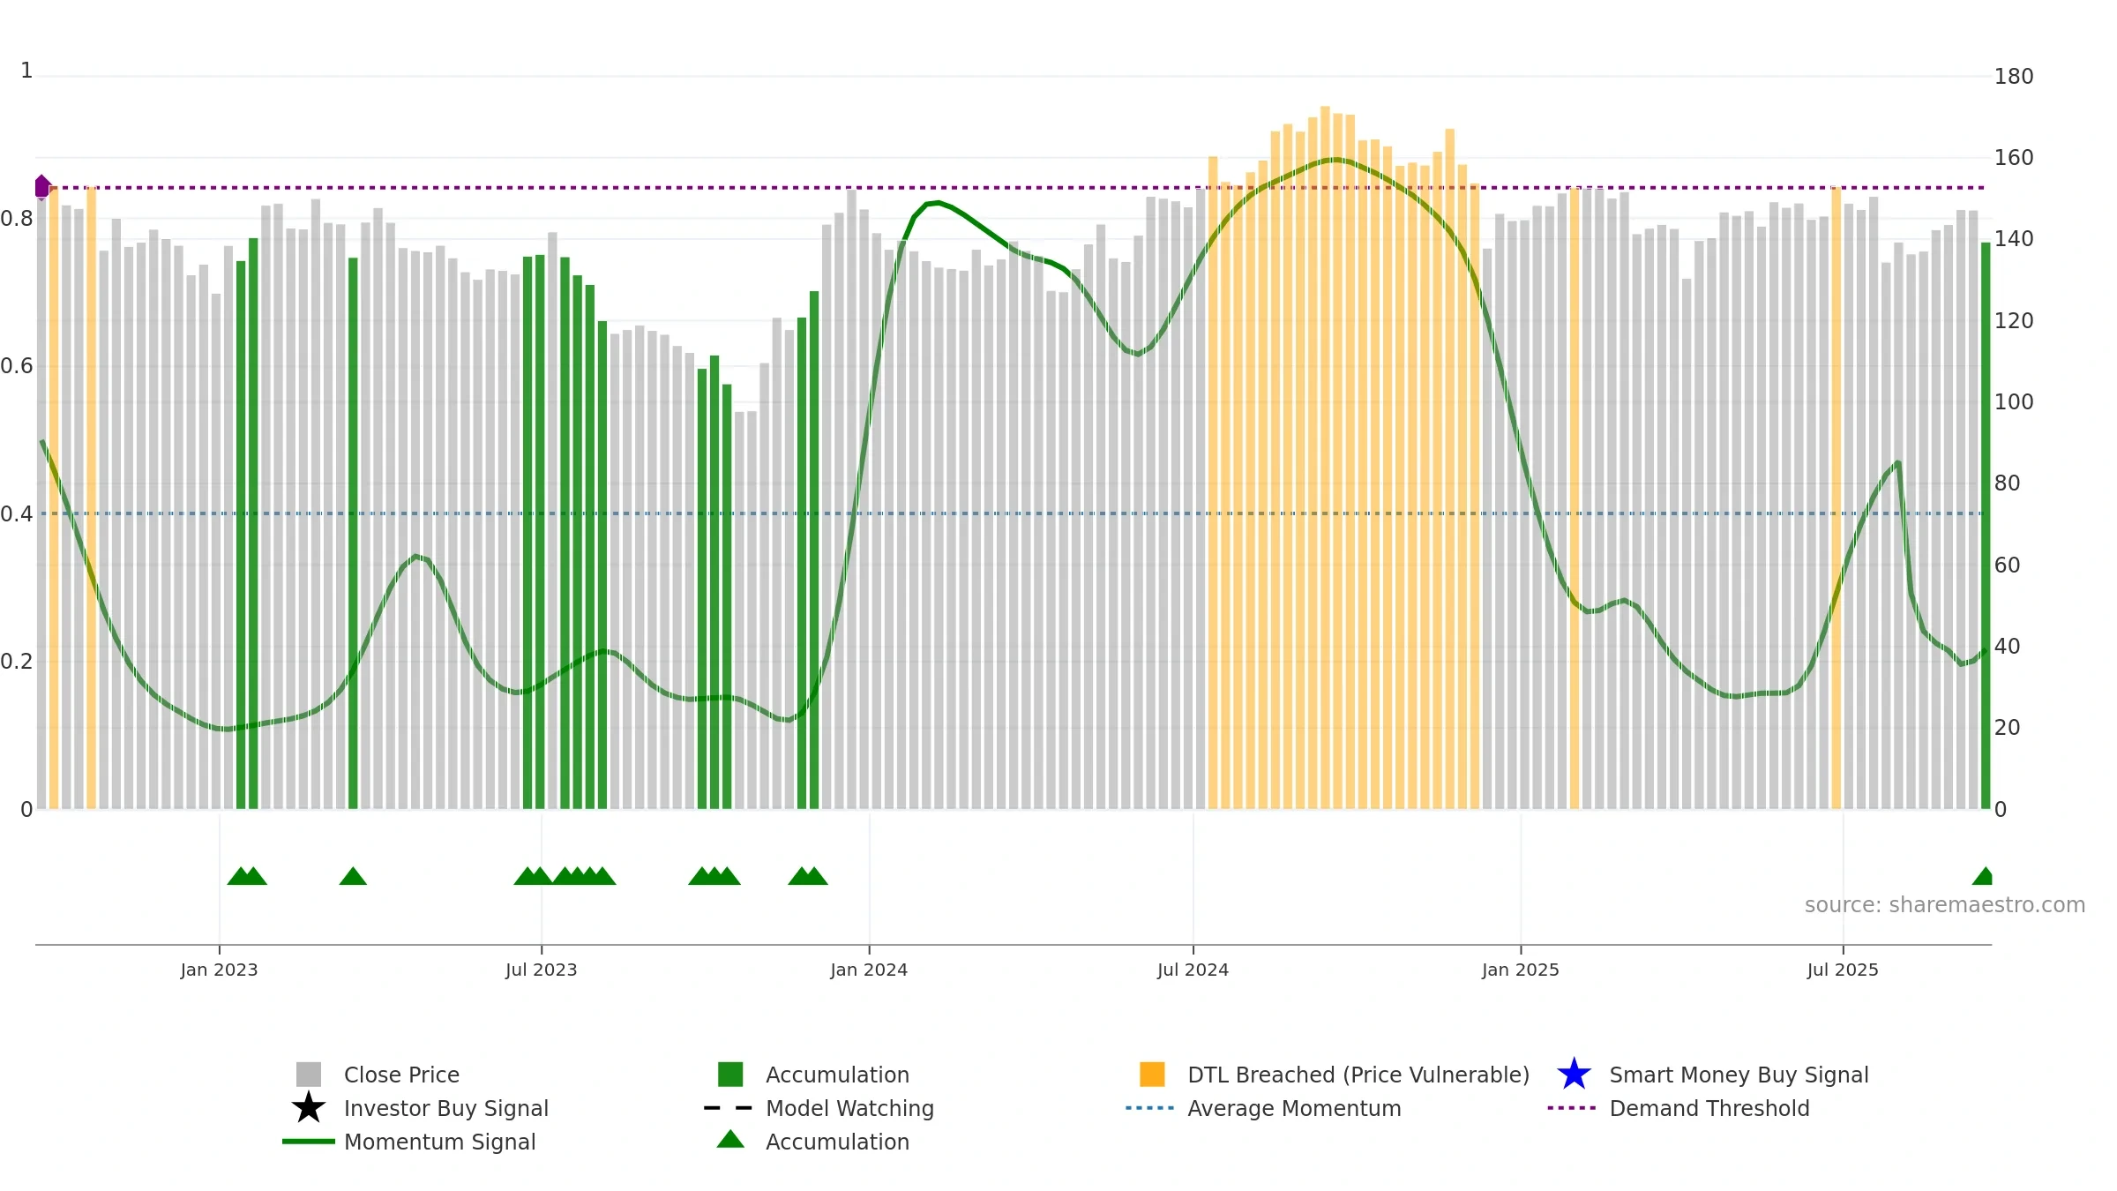The height and width of the screenshot is (1191, 2117).
Task: Click the Close Price legend text
Action: click(401, 1075)
